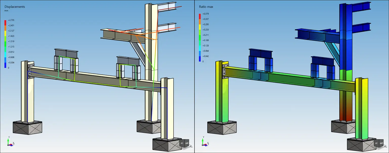Click the Displacements legend title
Screen dimensions: 389x153
click(14, 7)
